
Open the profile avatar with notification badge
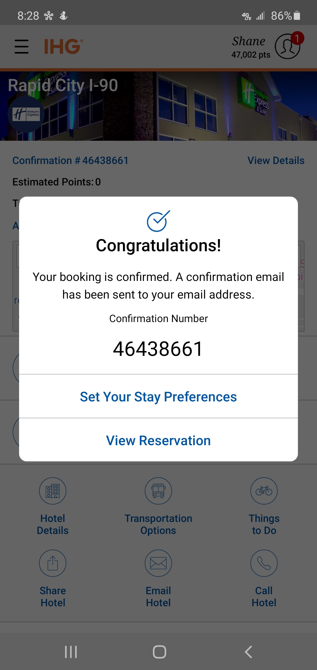coord(288,46)
